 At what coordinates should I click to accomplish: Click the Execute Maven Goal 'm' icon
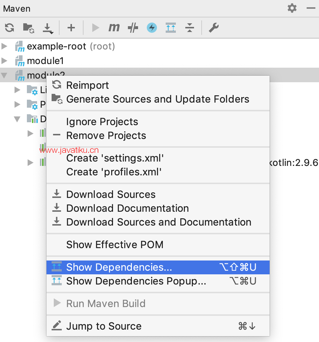coord(114,28)
